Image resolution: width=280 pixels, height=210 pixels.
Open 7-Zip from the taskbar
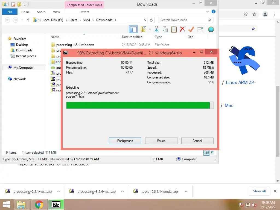pyautogui.click(x=56, y=205)
